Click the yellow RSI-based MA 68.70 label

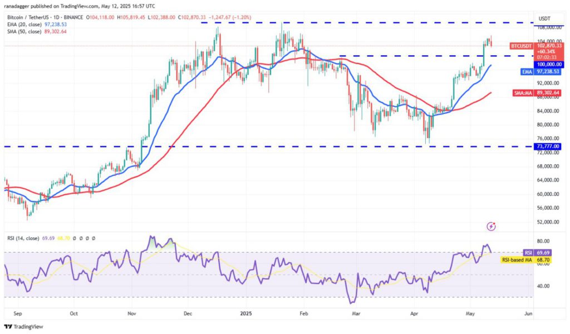526,260
